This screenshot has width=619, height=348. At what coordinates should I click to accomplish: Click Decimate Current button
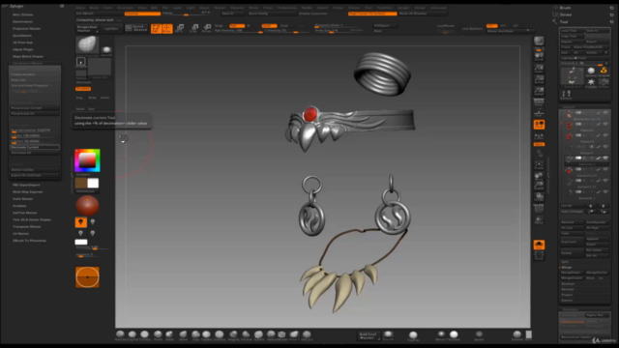click(x=35, y=147)
